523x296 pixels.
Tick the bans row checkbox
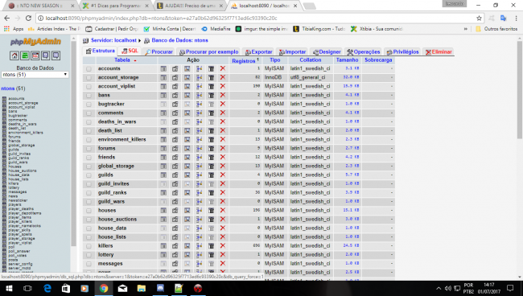(89, 96)
